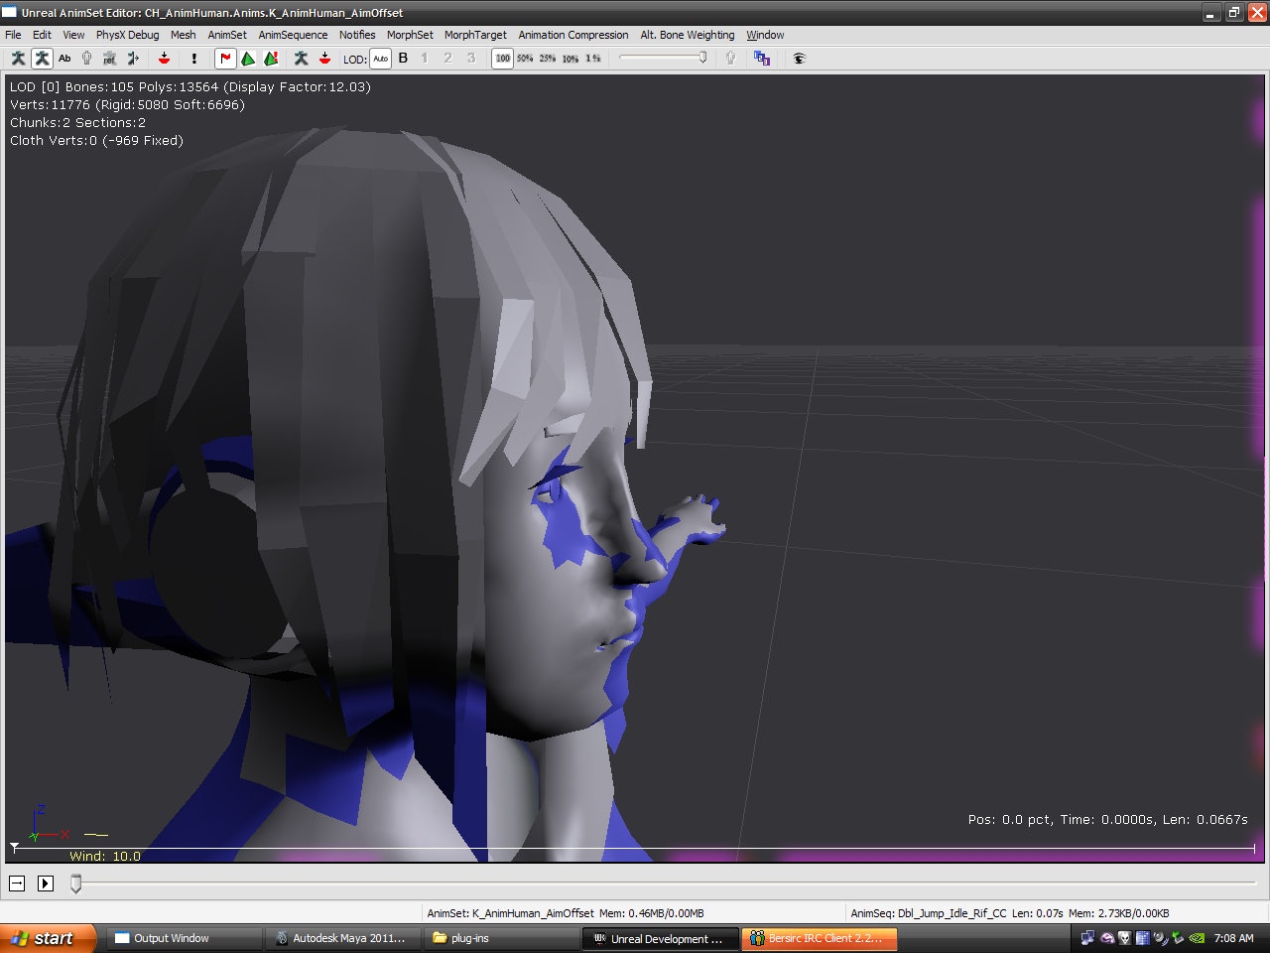Toggle LOD Auto mode button
This screenshot has height=953, width=1270.
point(380,59)
